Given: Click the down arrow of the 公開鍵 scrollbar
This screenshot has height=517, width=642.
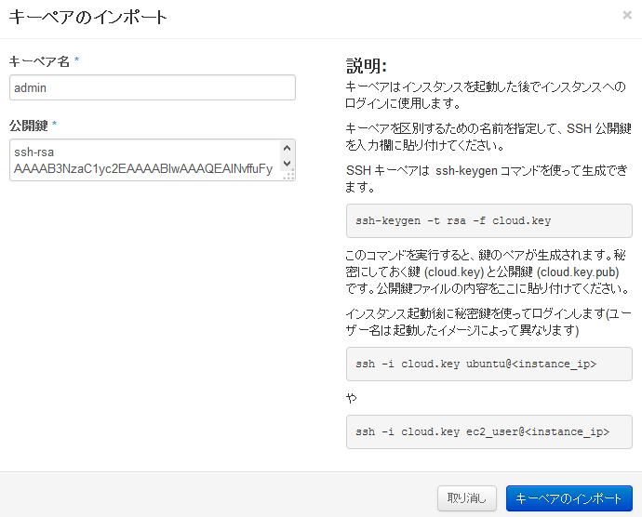Looking at the screenshot, I should coord(287,164).
